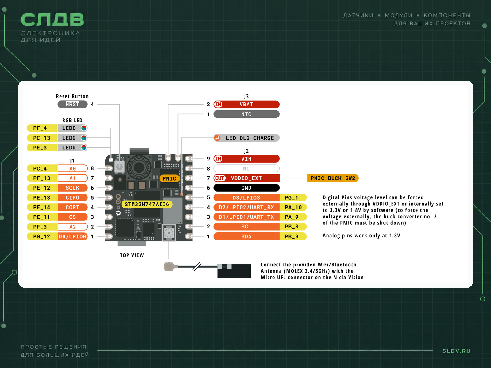Click the SCLK pin label

[72, 188]
